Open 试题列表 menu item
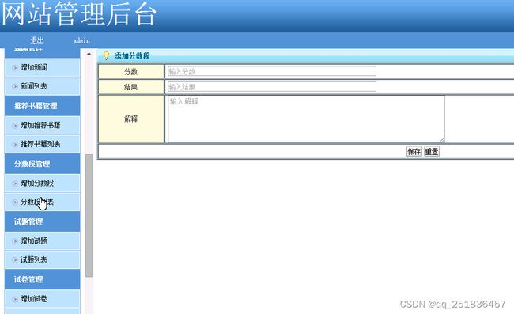The height and width of the screenshot is (314, 514). [42, 259]
